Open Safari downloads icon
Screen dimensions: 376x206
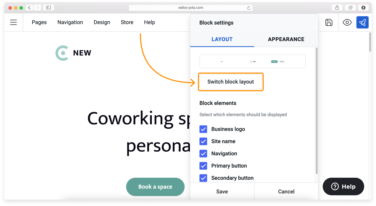pos(363,8)
